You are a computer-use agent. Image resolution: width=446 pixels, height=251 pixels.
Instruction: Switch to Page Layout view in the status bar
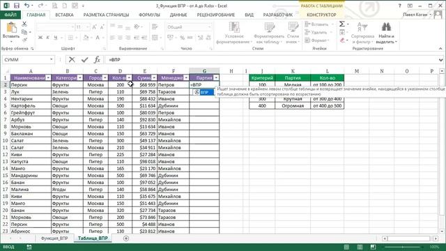coord(360,247)
